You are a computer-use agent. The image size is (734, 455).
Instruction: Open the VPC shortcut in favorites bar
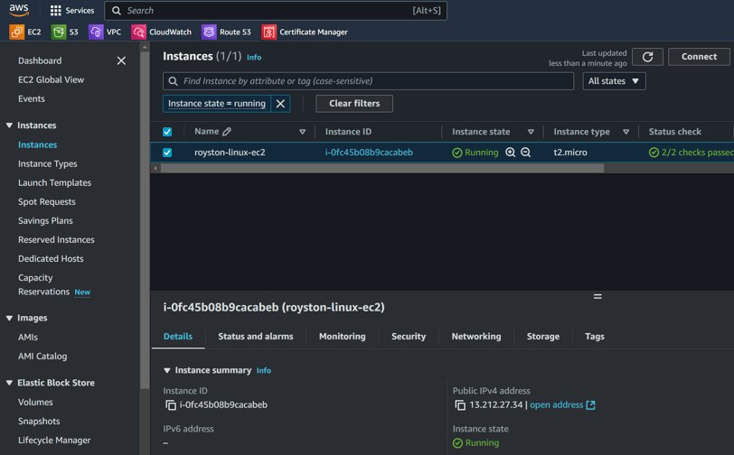pyautogui.click(x=105, y=32)
